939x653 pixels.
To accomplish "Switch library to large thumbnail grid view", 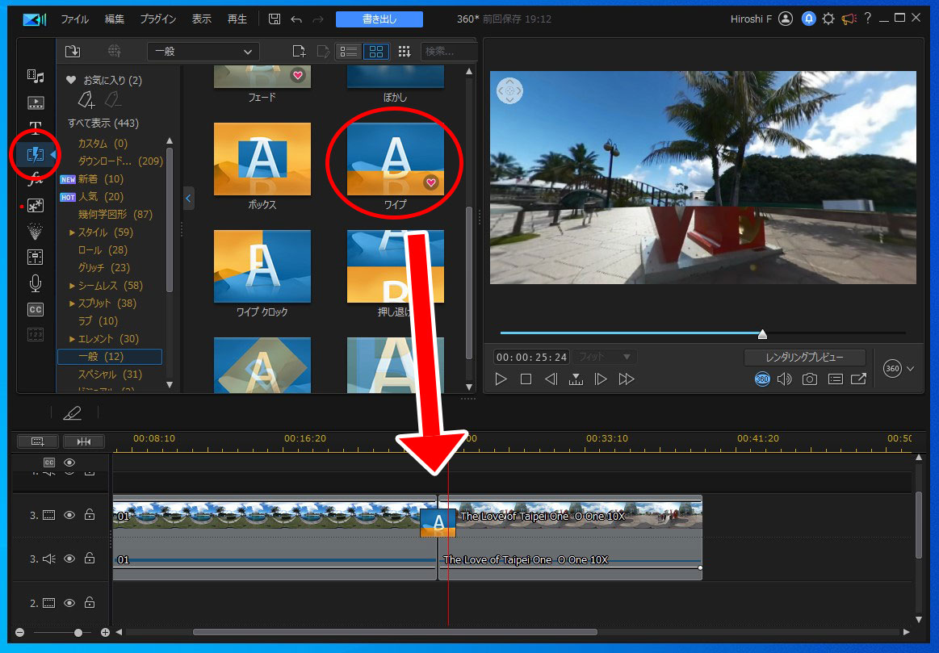I will (x=375, y=52).
